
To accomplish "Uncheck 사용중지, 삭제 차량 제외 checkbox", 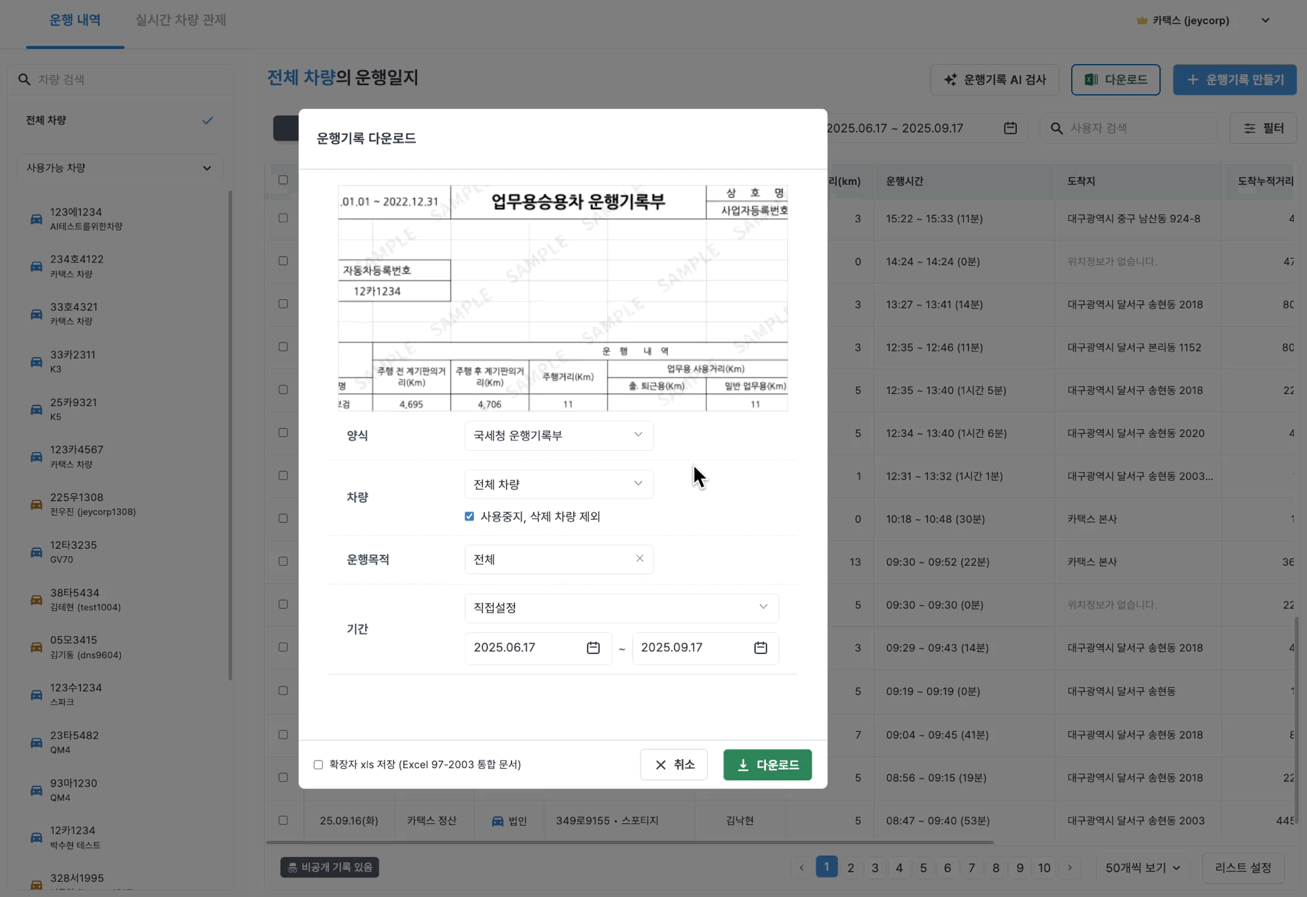I will 469,517.
